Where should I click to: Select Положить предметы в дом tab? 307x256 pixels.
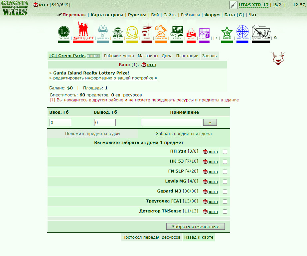coord(92,134)
